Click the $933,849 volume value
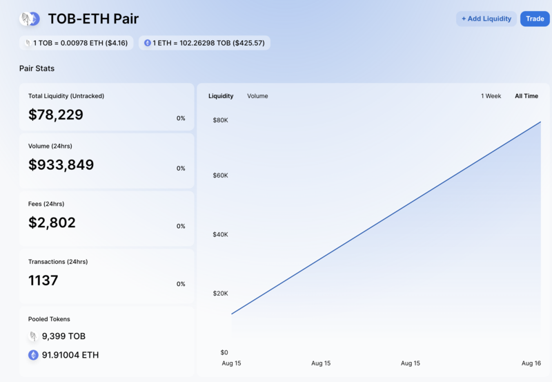Screen dimensions: 552x382 (61, 164)
